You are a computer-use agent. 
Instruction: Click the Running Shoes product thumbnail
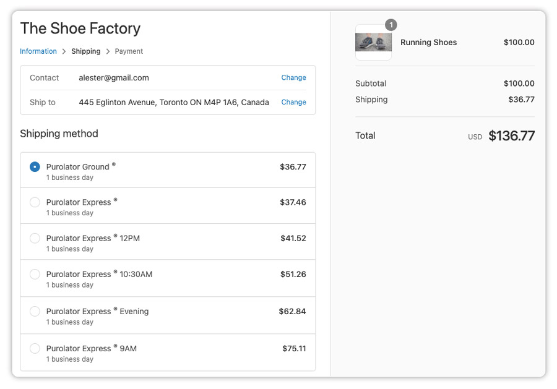tap(373, 43)
